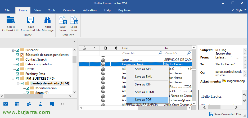Collapse the left folder pane arrow
This screenshot has width=248, height=118.
coord(74,42)
